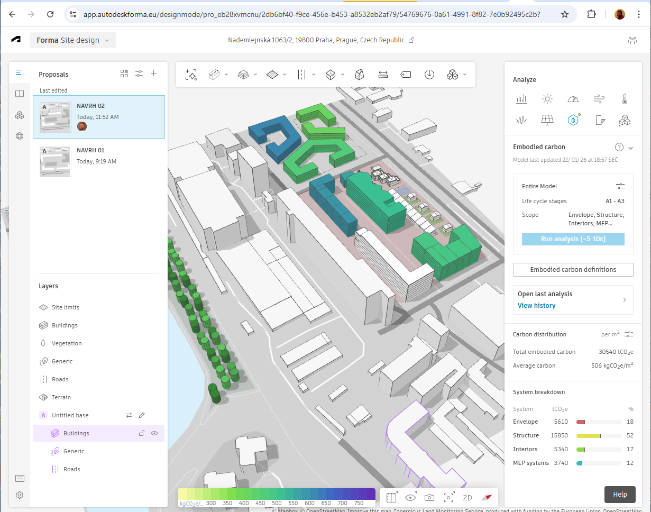
Task: Collapse the Embodied carbon section chevron
Action: (x=630, y=148)
